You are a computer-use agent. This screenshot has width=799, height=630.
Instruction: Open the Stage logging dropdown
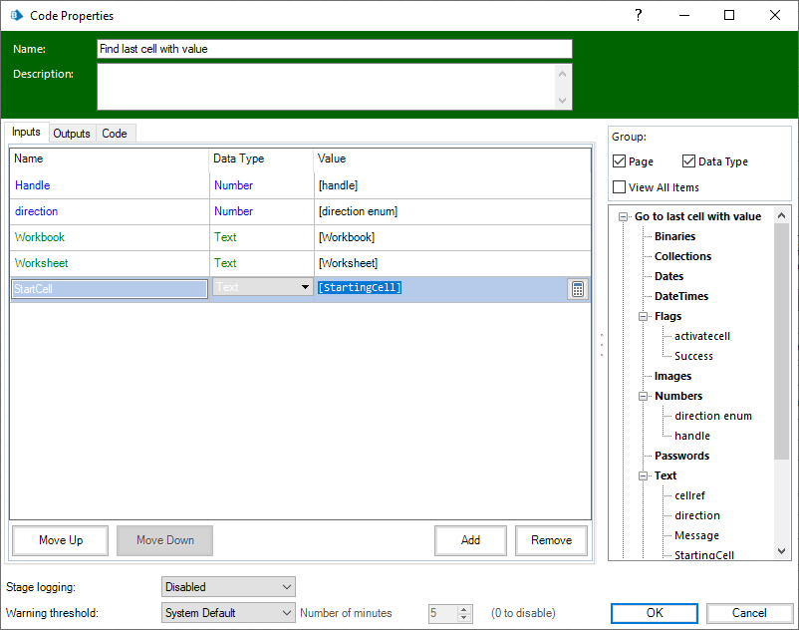[228, 587]
